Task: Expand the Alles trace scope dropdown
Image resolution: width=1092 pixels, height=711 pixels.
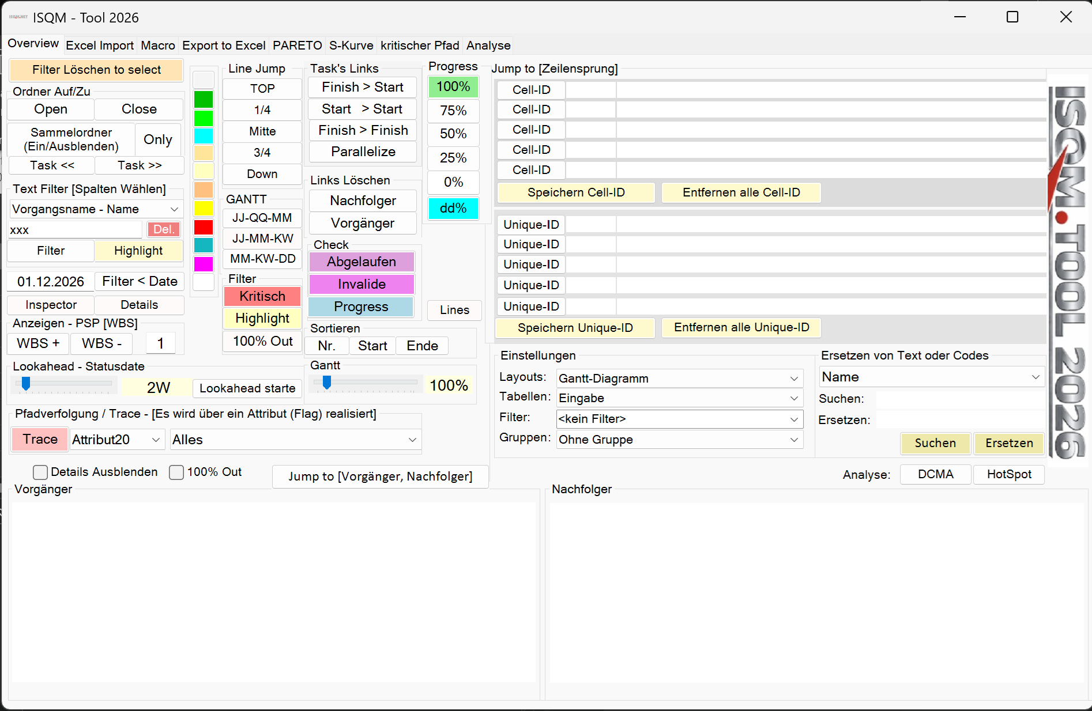Action: [x=295, y=440]
